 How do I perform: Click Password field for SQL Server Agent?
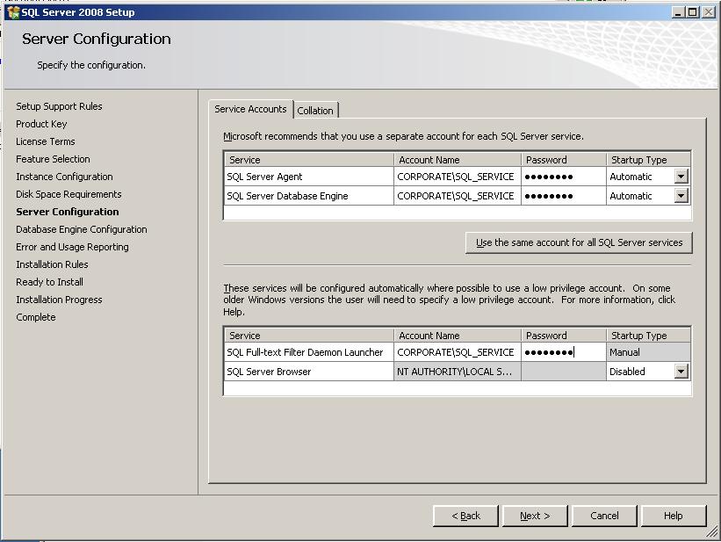(x=563, y=177)
